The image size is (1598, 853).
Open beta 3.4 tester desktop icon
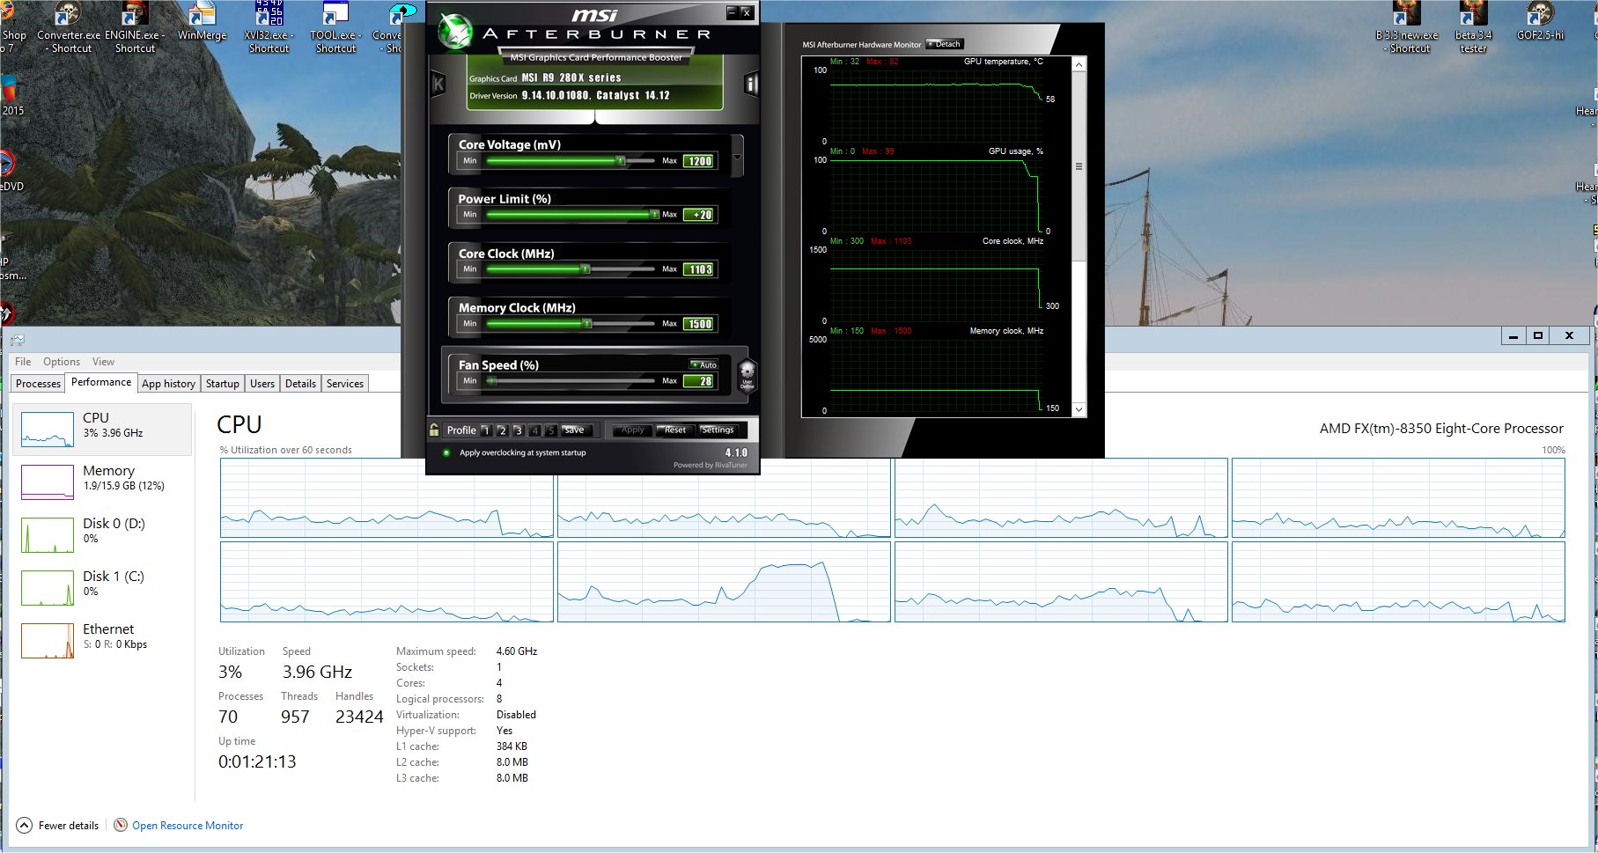pos(1473,28)
